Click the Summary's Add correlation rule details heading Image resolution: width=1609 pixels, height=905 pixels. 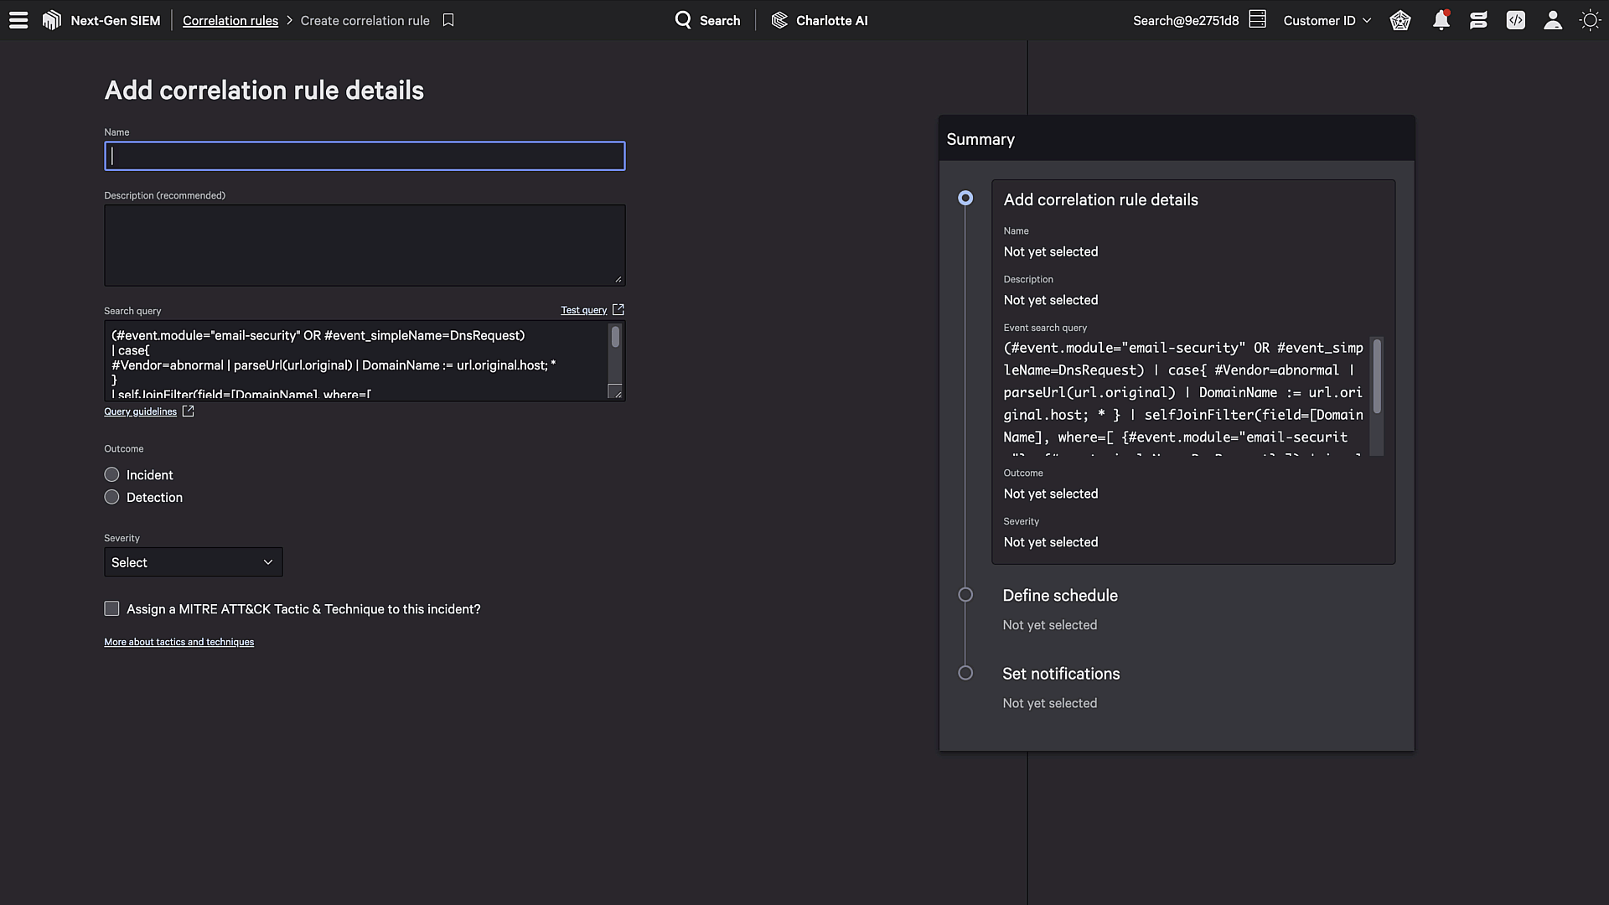(x=1101, y=199)
